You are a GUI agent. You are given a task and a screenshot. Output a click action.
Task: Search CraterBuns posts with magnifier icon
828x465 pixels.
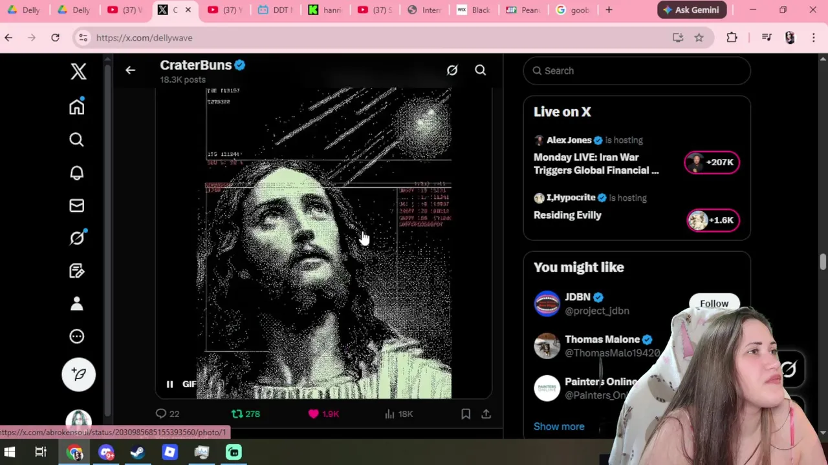481,70
